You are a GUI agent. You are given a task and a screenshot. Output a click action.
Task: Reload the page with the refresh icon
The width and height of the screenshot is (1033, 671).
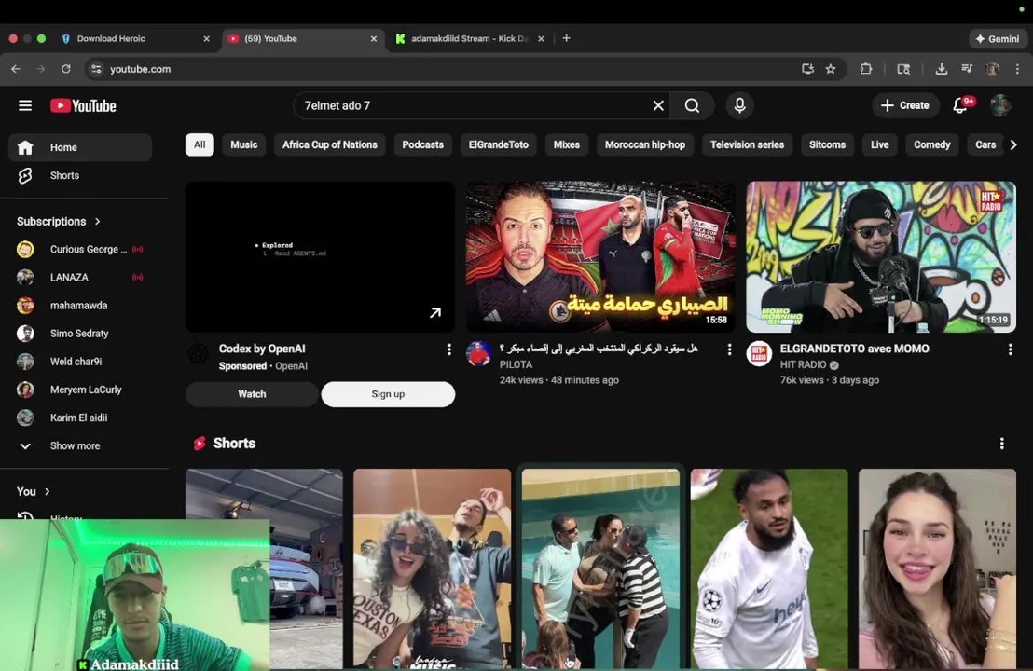[x=66, y=68]
